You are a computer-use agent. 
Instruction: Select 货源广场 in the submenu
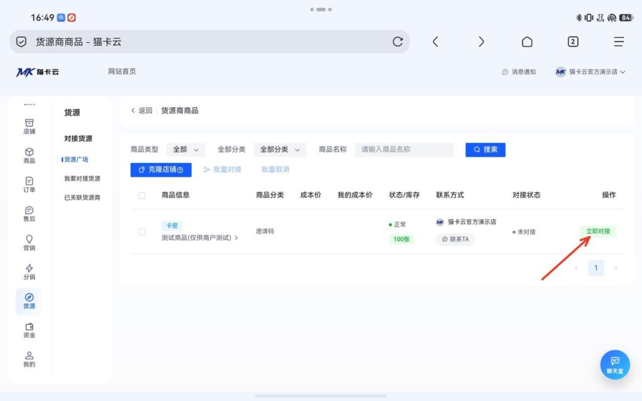tap(76, 159)
